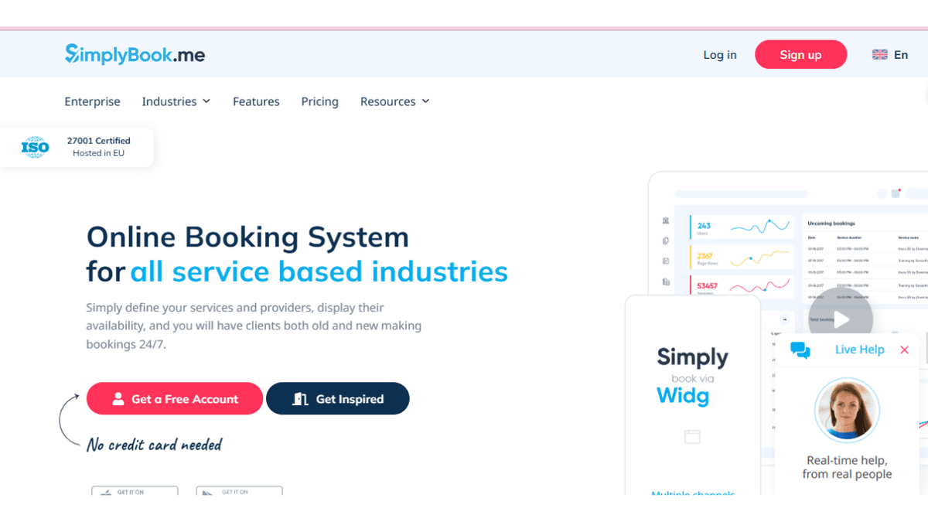Click the "Real-time help, from real people" text
928x522 pixels.
coord(847,467)
